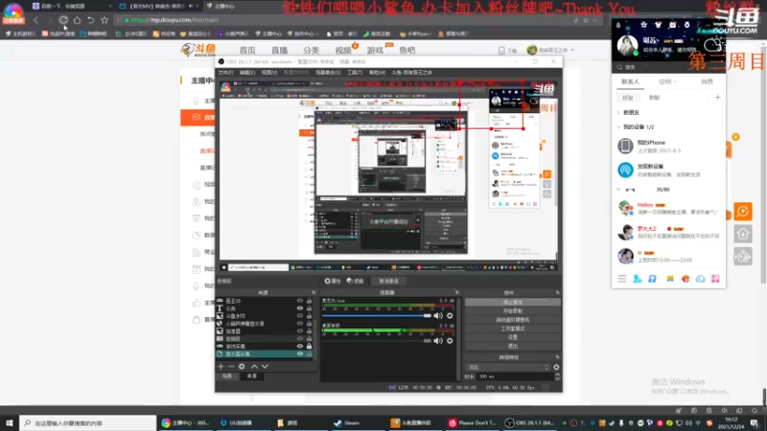Open QQ cloud storage icon in the bottom bar

coord(701,279)
